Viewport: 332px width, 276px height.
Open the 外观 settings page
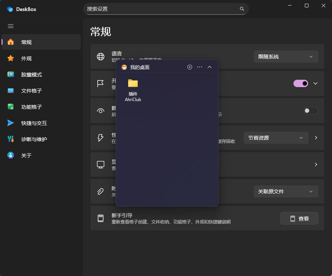[x=41, y=58]
